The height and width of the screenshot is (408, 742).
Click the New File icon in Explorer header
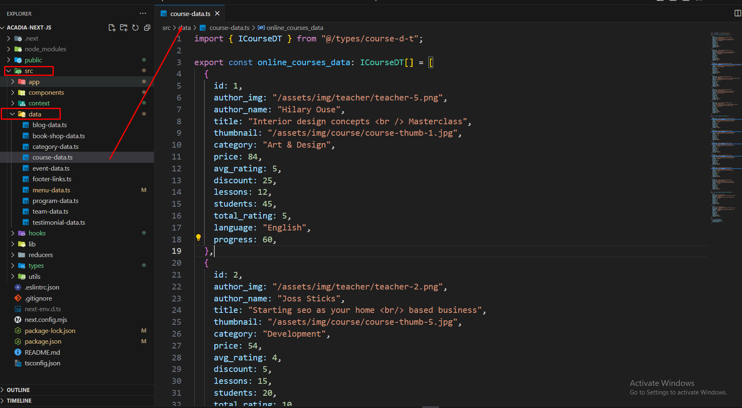click(111, 27)
